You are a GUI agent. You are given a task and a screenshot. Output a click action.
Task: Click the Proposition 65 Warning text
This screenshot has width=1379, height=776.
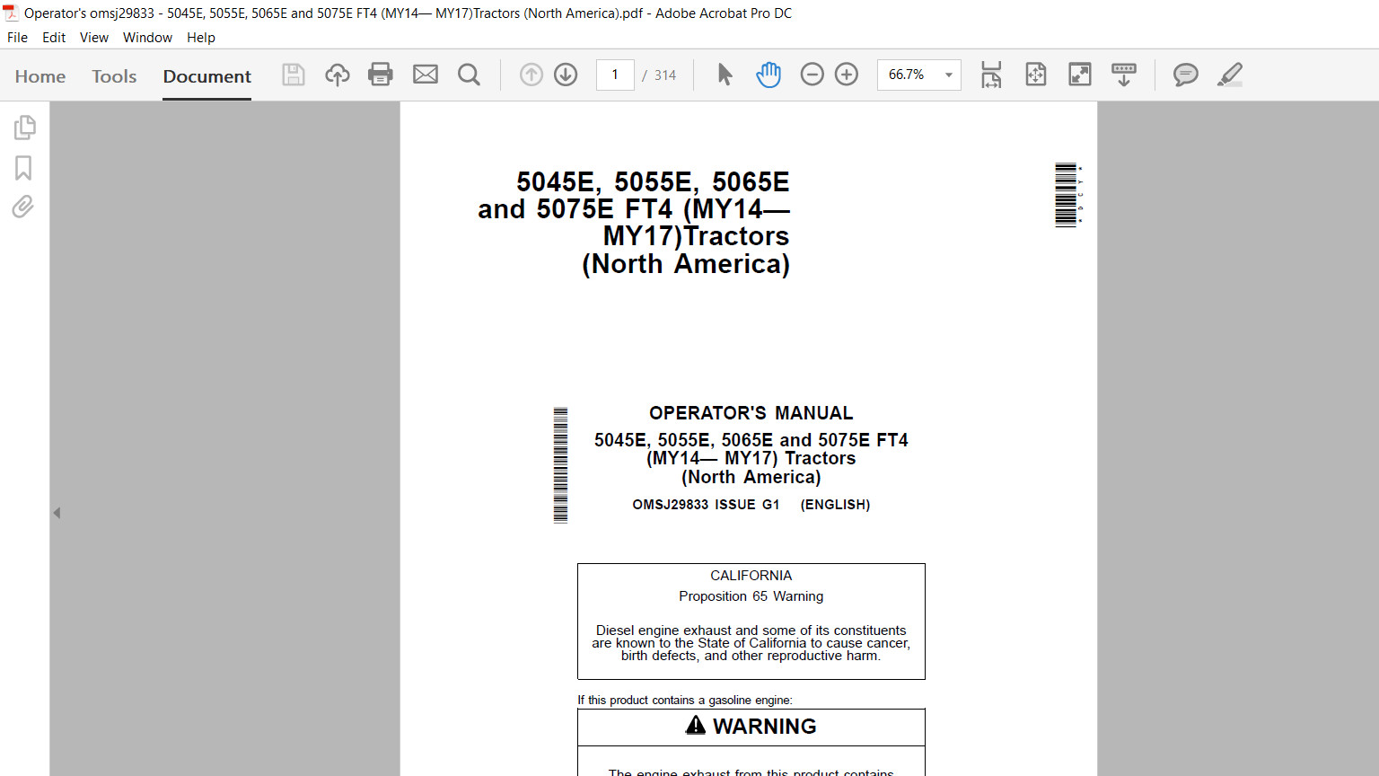click(x=751, y=596)
